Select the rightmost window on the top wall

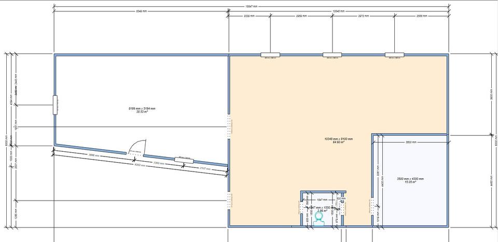(x=394, y=54)
